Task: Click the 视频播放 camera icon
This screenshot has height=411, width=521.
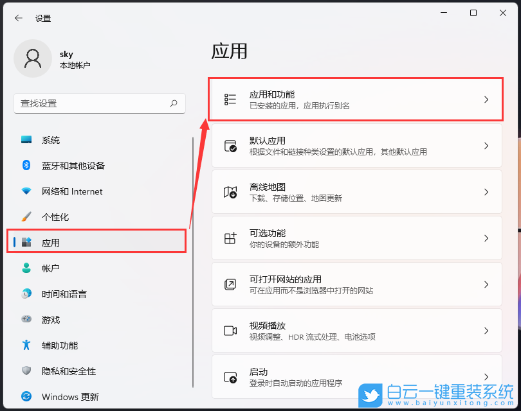Action: 230,330
